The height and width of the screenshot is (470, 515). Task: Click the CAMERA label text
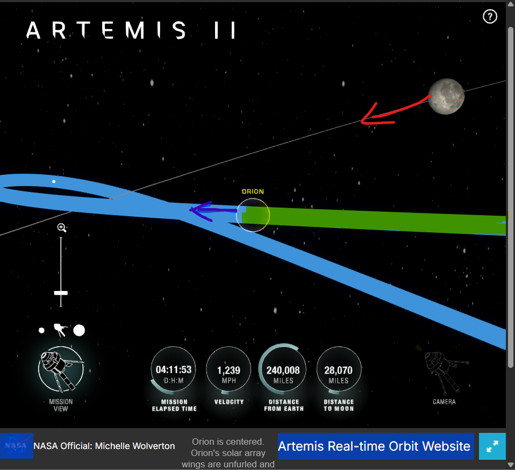444,402
